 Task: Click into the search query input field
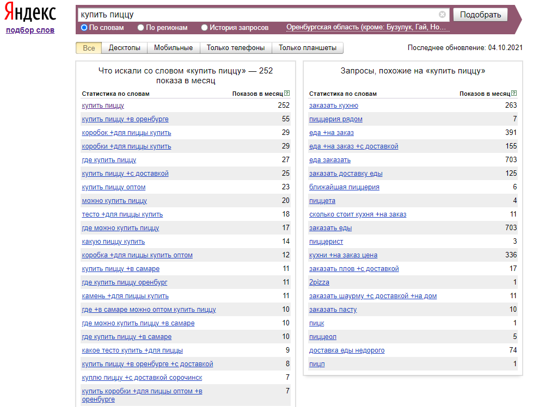tap(256, 15)
